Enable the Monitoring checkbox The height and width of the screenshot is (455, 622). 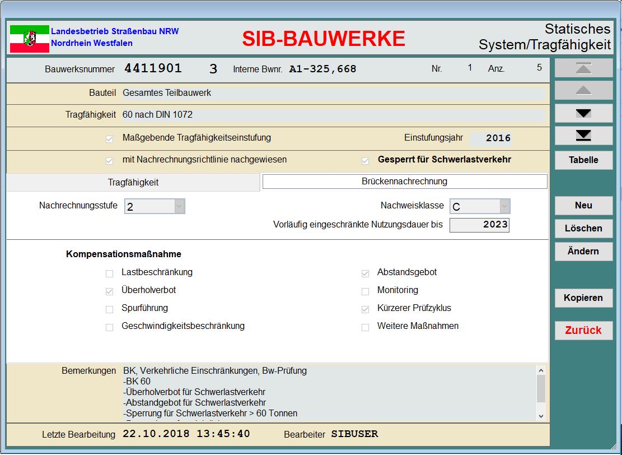366,291
